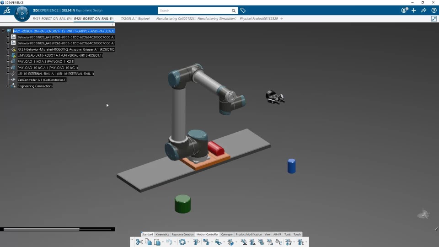
Task: Click the Dassault 3DS logo icon
Action: click(x=7, y=11)
